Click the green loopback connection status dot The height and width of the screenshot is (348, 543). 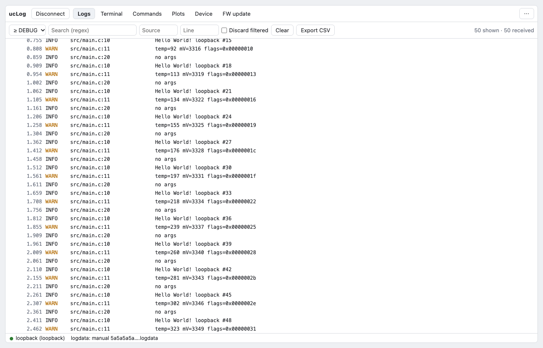[11, 338]
